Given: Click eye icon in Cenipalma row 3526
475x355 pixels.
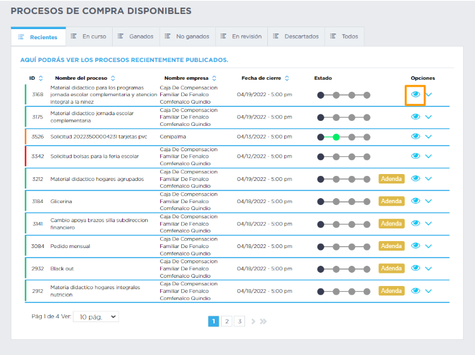Looking at the screenshot, I should pos(415,137).
